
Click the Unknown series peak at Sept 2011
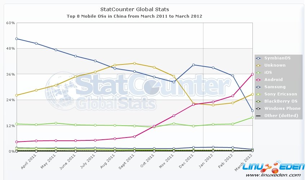(x=134, y=63)
